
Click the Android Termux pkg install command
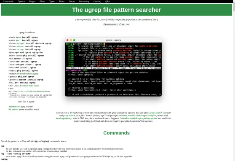[x=33, y=56]
